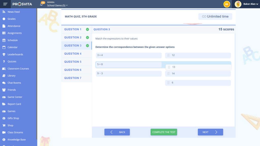Click the drag handle beside answer 12
260x146 pixels.
point(169,55)
